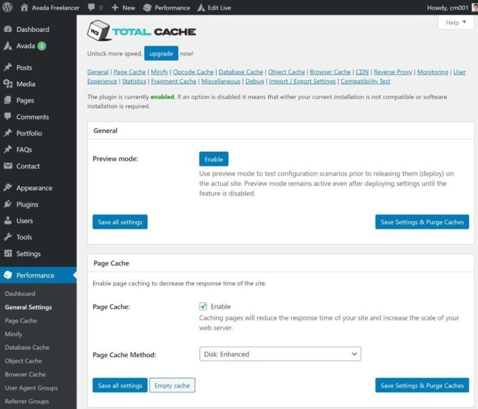Click the Avada logo icon in sidebar
This screenshot has width=478, height=409.
coord(8,46)
